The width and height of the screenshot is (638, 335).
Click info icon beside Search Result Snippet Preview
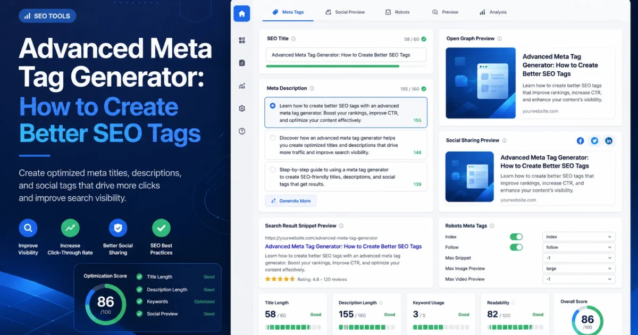(x=341, y=225)
